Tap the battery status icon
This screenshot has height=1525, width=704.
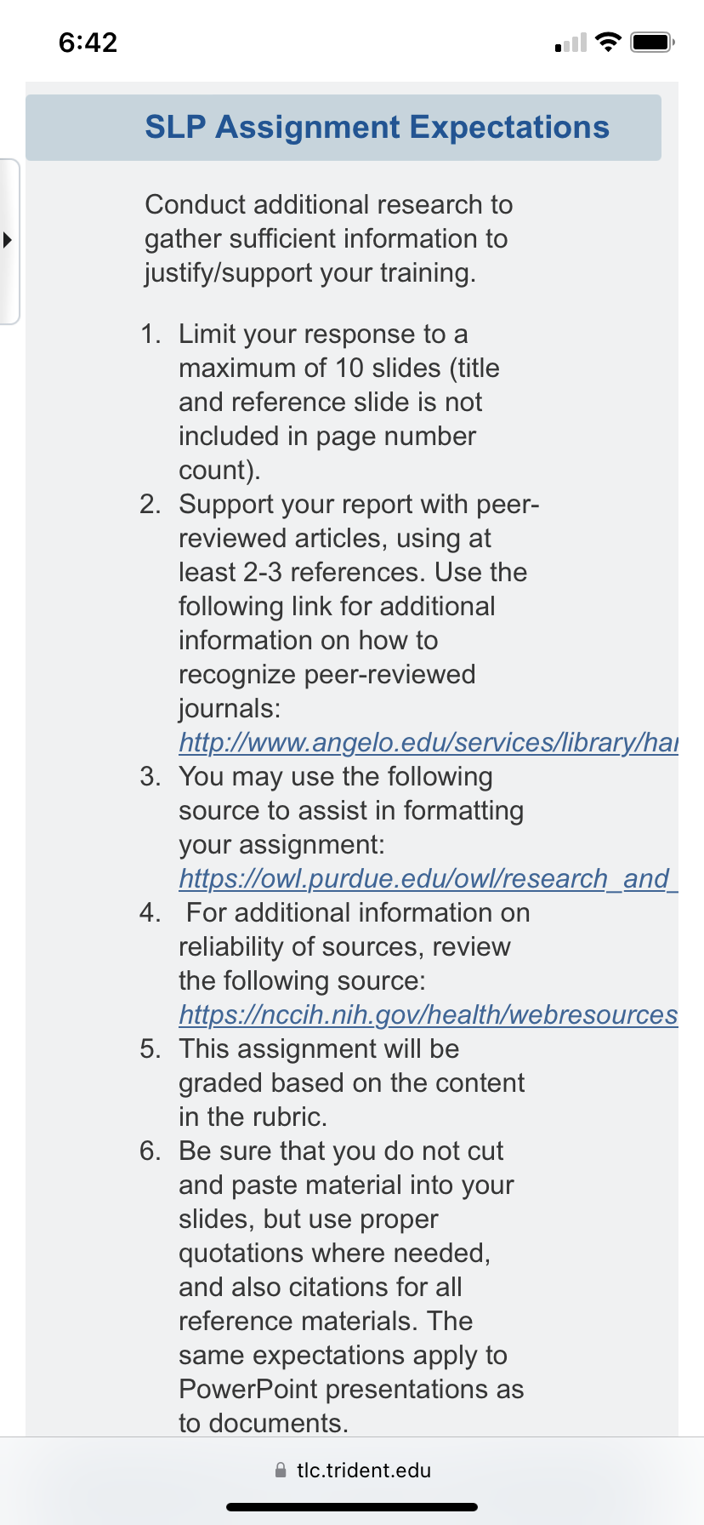tap(652, 42)
